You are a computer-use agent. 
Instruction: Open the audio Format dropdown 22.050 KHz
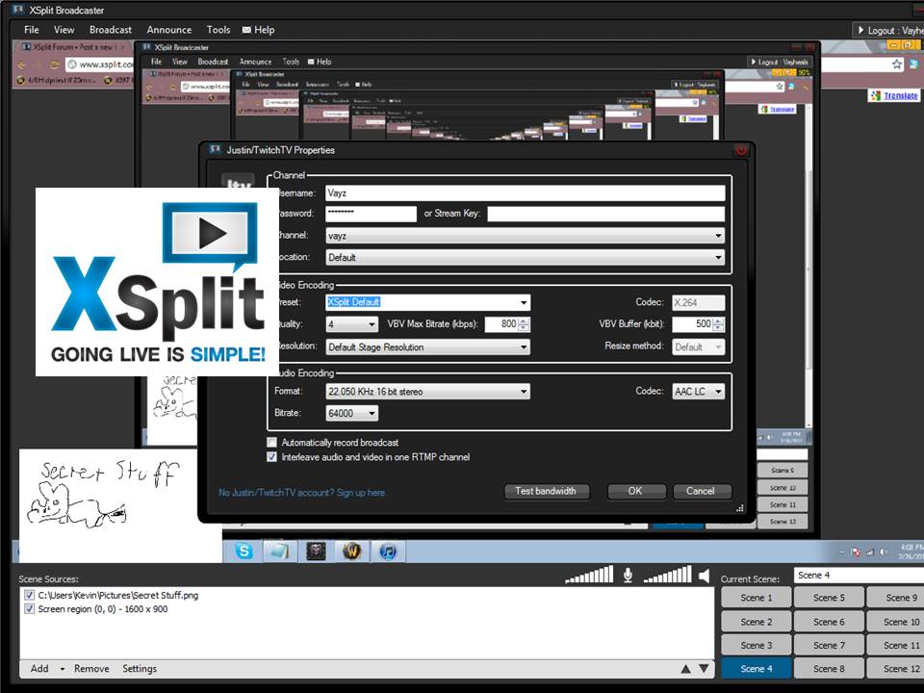(x=427, y=392)
